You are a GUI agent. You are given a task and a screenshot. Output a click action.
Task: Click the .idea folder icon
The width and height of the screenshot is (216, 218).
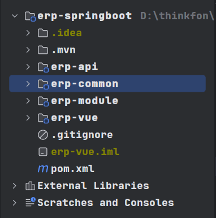[x=43, y=33]
